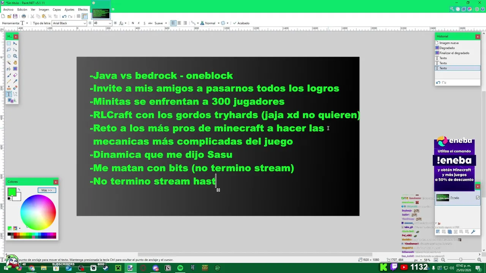Open the Ajustes menu
This screenshot has height=273, width=486.
pos(69,9)
